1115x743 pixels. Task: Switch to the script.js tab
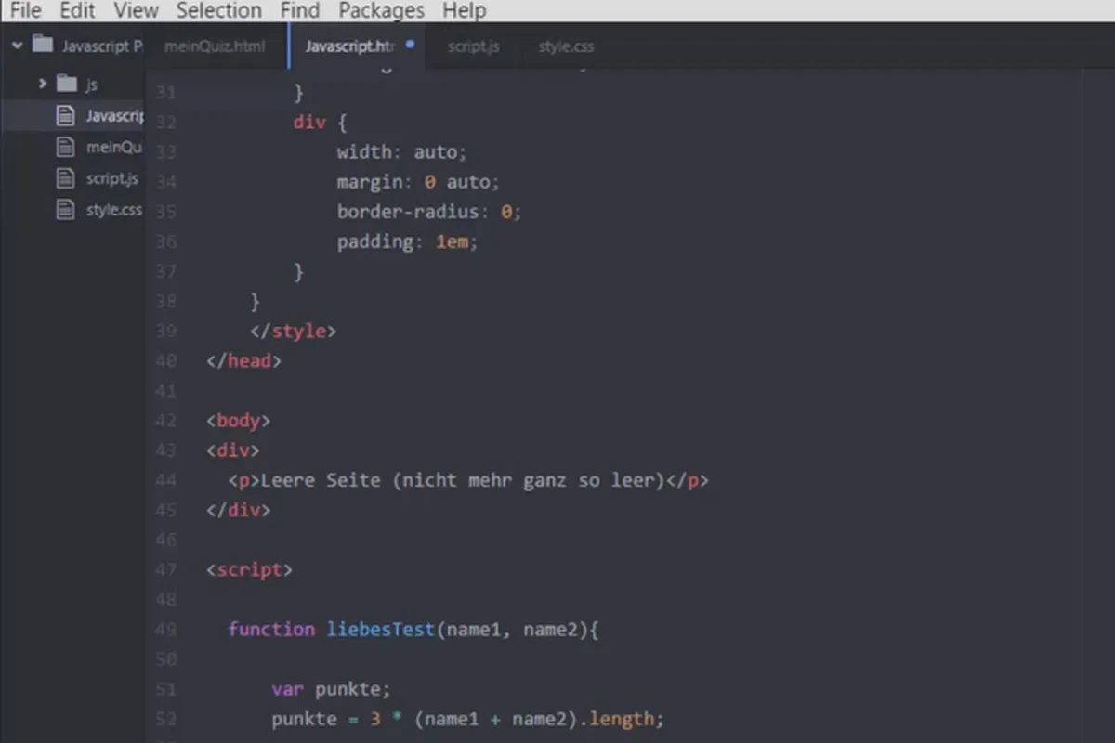[473, 46]
